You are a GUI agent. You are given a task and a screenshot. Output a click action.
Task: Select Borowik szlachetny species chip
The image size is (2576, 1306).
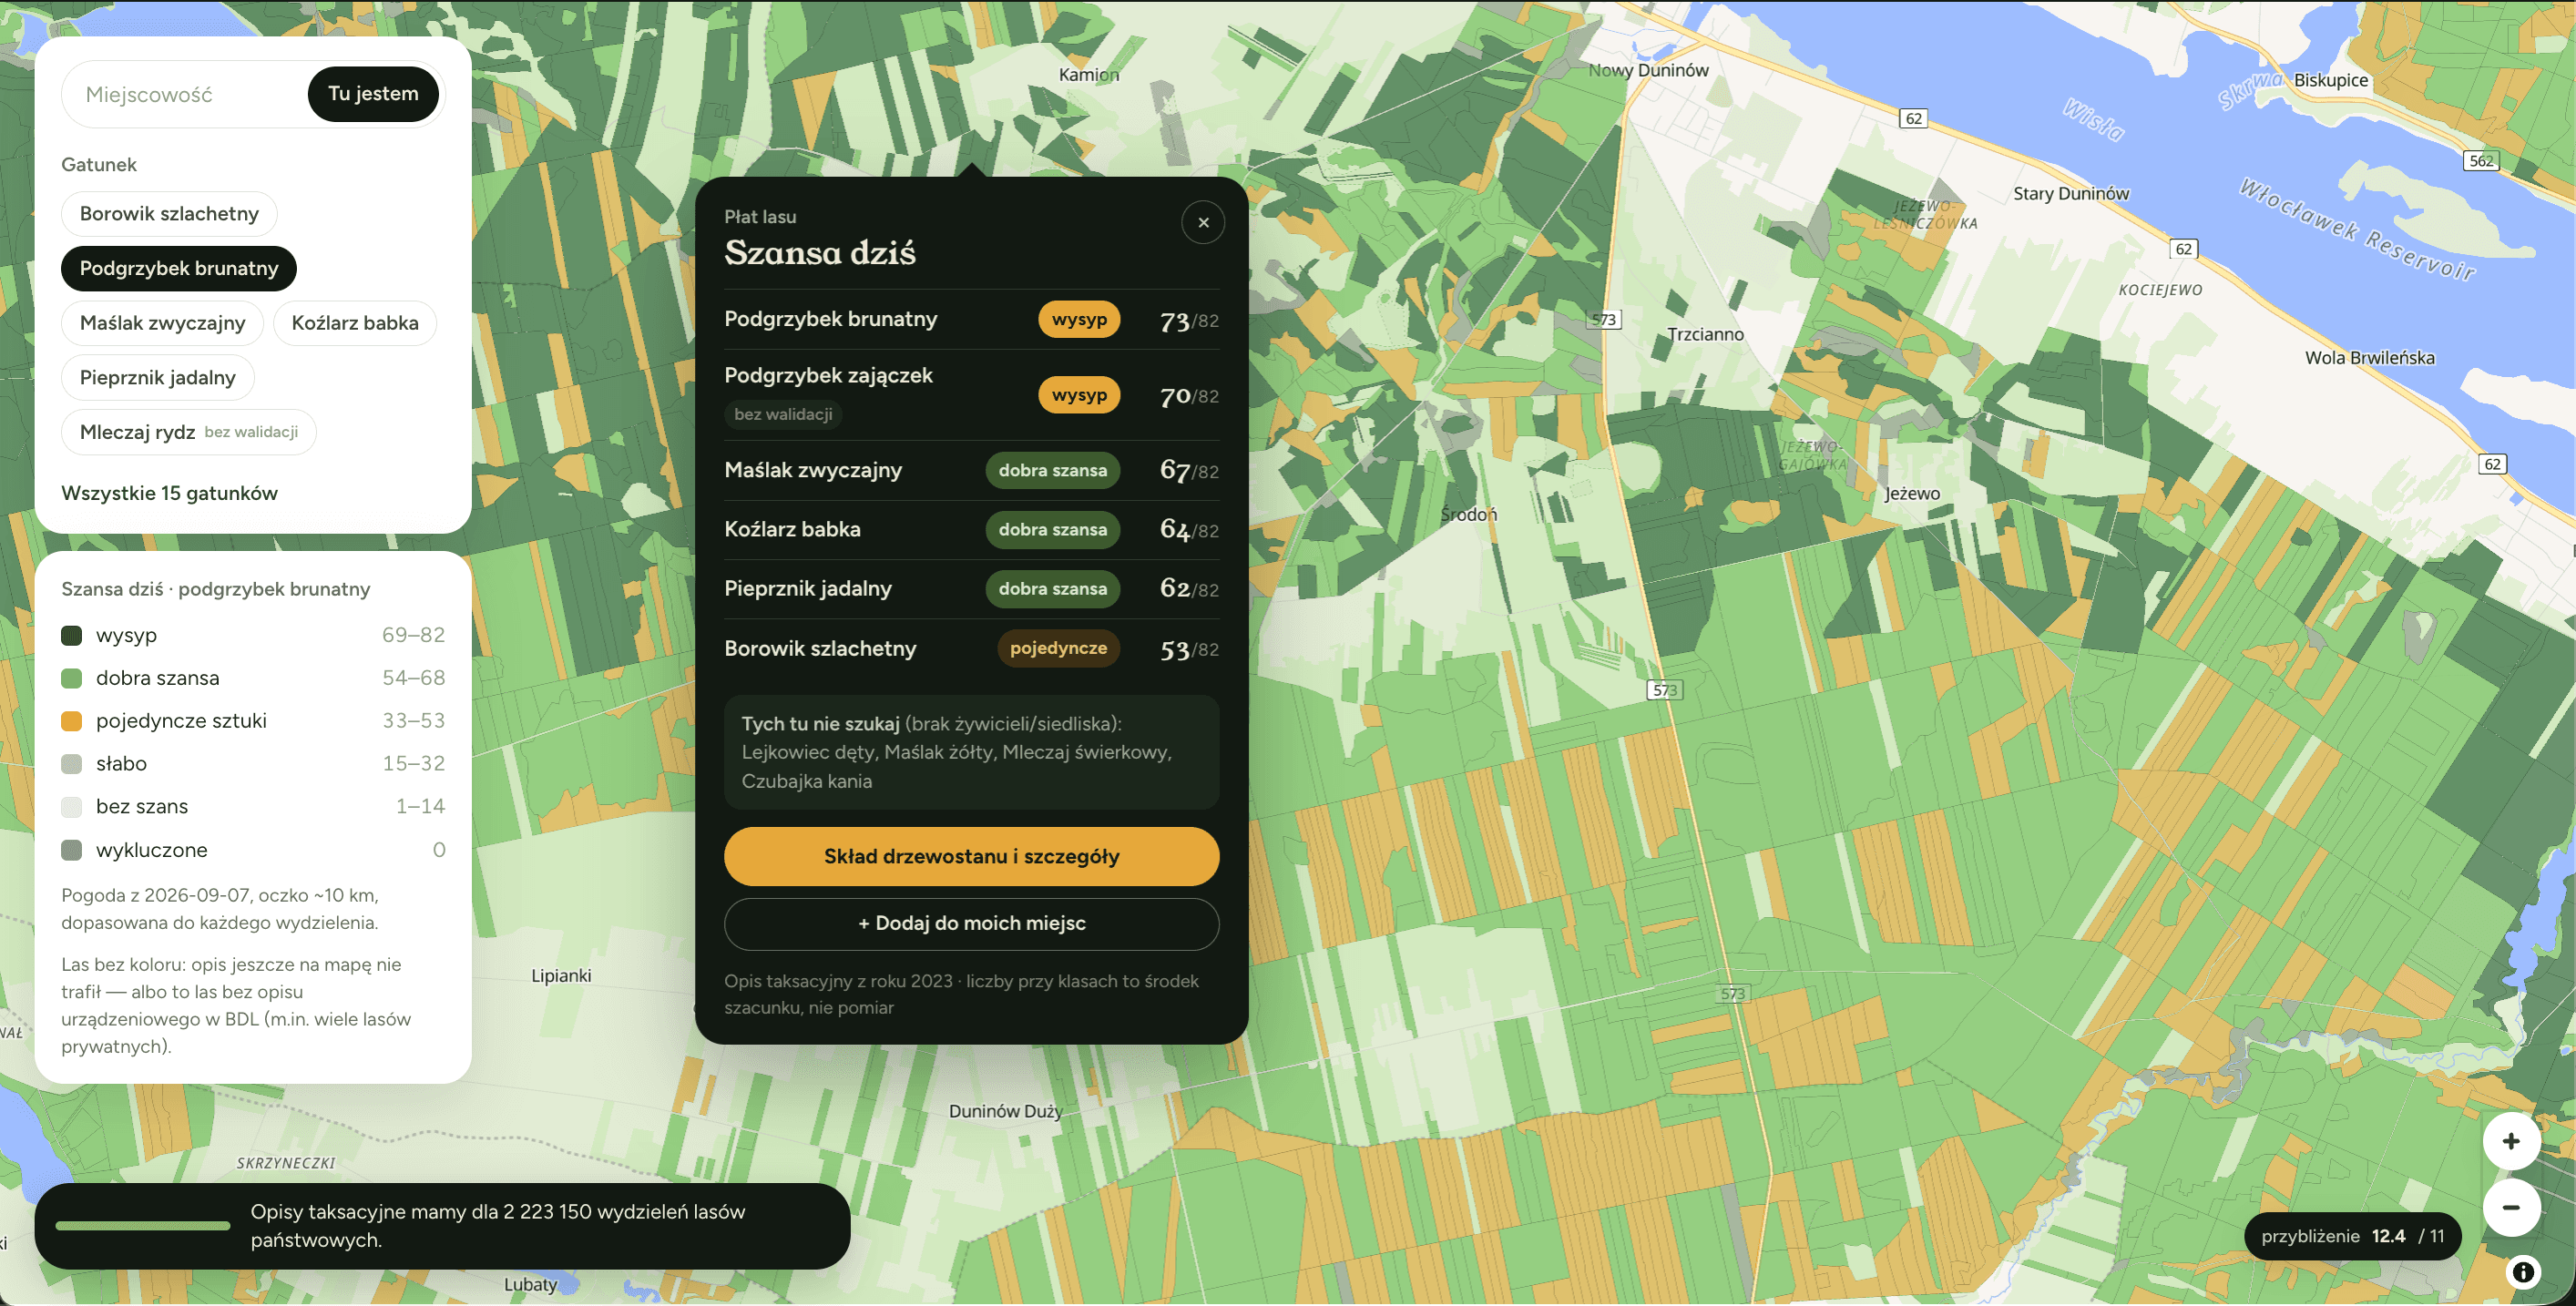coord(169,214)
